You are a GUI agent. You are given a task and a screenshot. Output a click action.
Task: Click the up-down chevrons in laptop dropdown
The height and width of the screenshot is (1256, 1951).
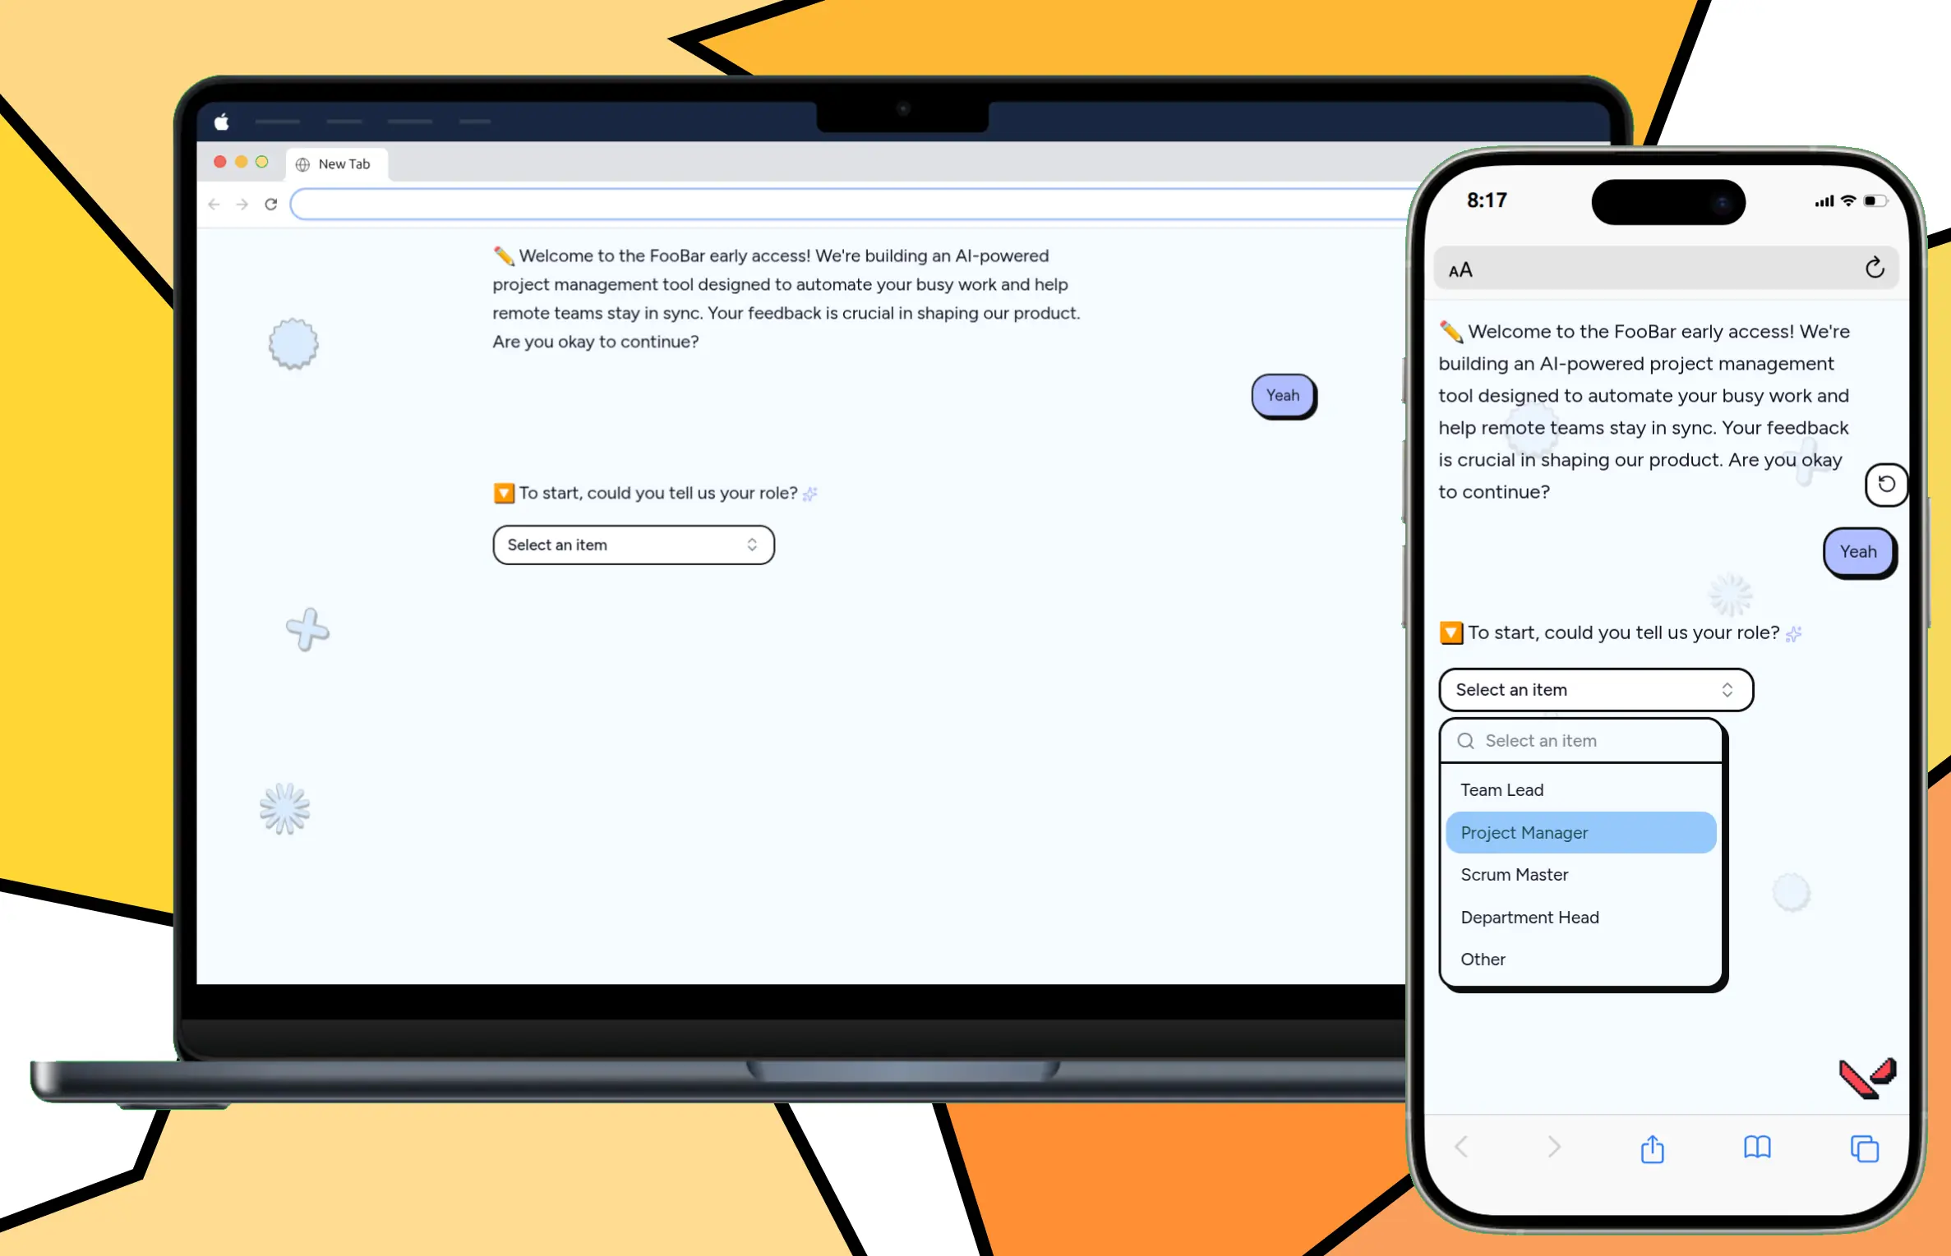pos(752,545)
